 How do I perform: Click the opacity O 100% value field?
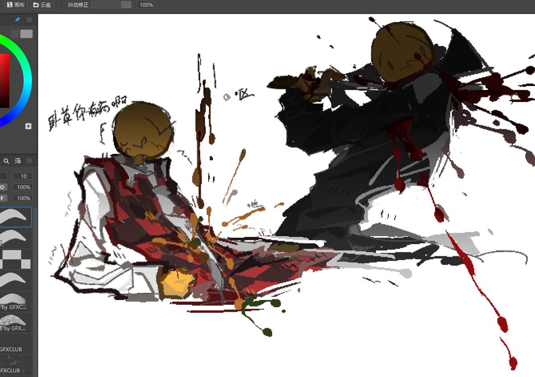22,187
